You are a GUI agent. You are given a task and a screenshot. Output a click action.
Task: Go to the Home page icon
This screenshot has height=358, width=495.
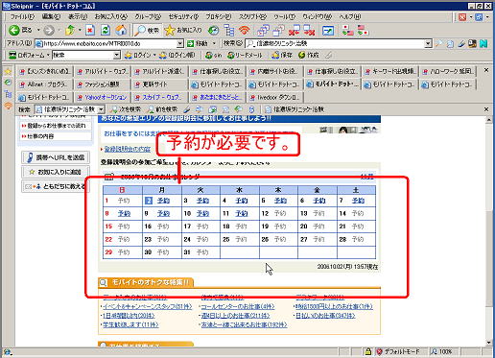[x=121, y=31]
